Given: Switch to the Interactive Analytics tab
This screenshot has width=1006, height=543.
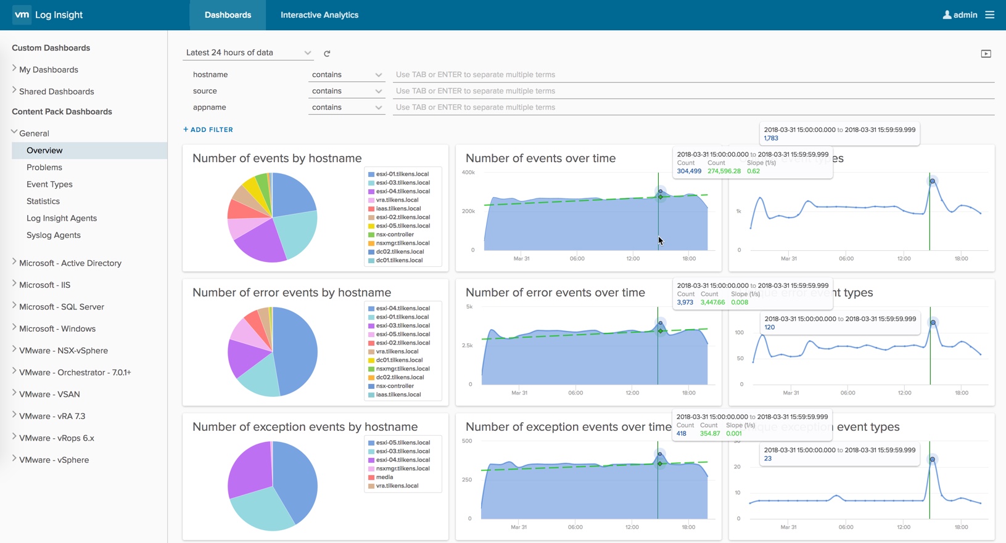Looking at the screenshot, I should [x=319, y=15].
